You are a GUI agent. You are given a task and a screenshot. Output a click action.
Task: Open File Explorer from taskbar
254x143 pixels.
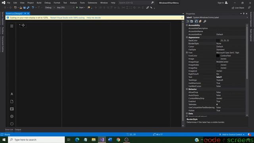click(x=94, y=139)
